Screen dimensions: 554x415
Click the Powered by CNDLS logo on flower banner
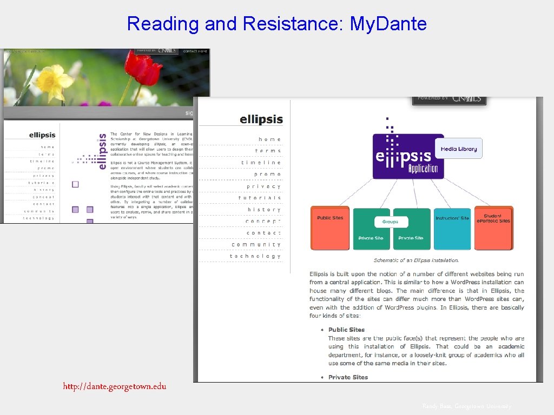click(x=157, y=51)
